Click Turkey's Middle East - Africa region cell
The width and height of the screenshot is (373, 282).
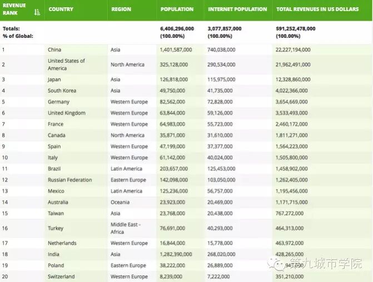click(x=125, y=228)
